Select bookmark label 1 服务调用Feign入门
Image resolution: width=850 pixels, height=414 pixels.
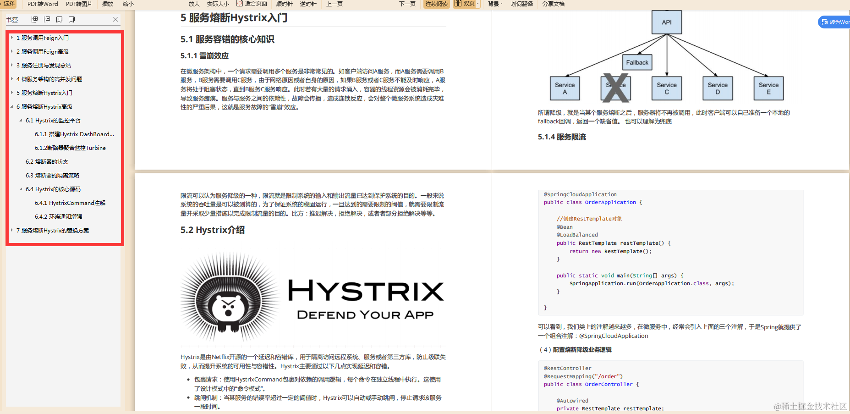43,38
